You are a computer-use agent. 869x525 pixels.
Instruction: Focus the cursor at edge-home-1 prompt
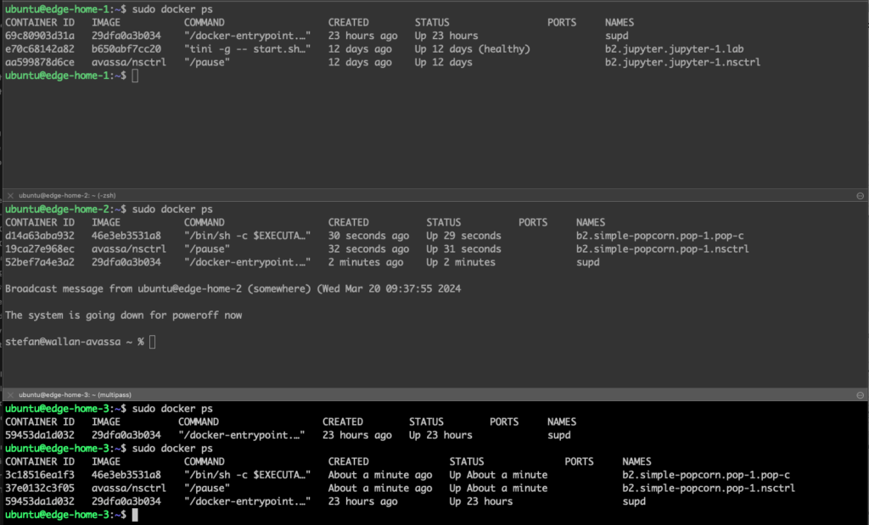click(x=136, y=76)
